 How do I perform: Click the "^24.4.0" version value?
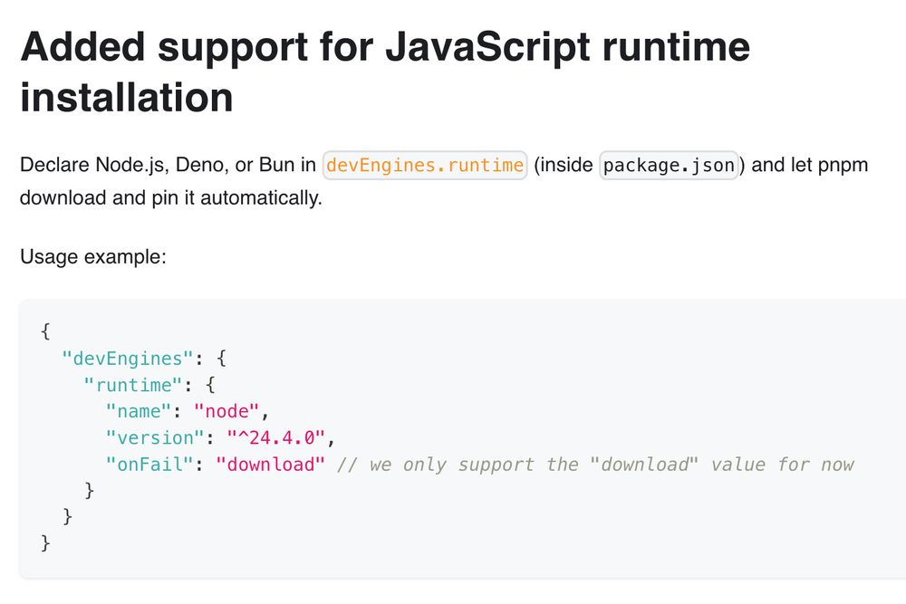pos(275,437)
